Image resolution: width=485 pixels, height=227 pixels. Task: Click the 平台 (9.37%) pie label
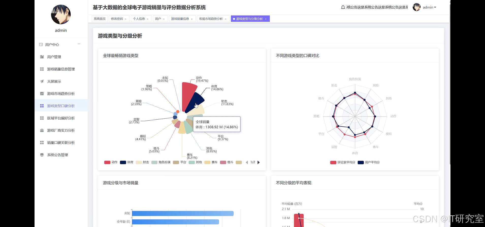coord(223,138)
